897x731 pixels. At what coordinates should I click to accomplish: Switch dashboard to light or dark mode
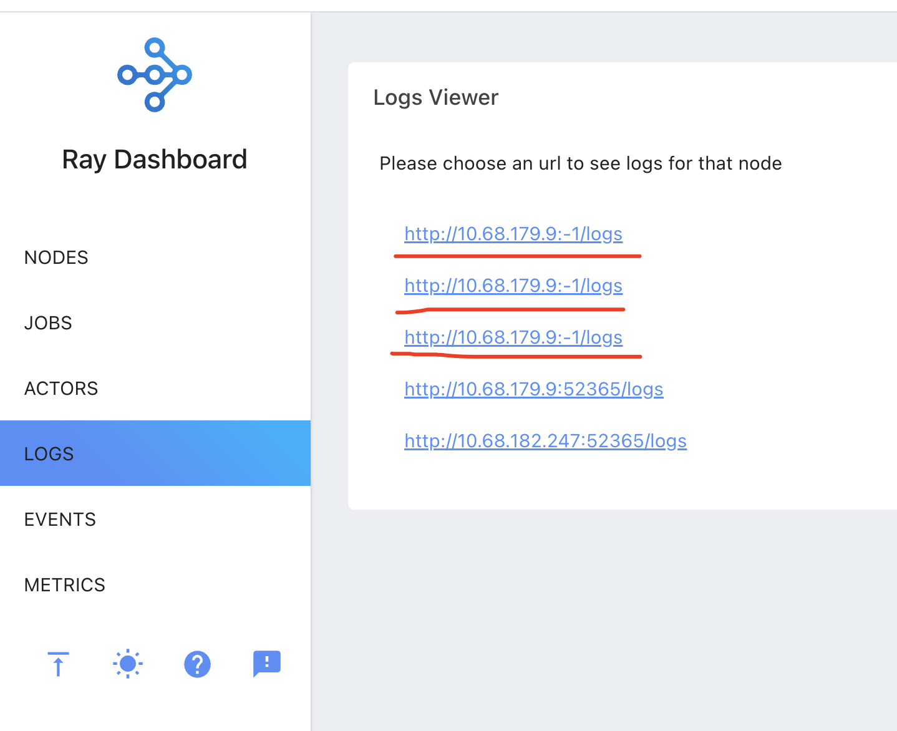(127, 664)
